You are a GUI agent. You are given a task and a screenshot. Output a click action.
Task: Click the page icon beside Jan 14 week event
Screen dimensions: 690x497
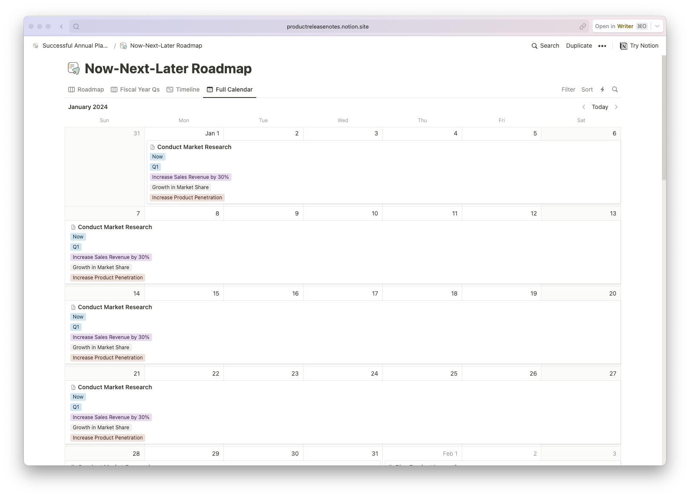(x=73, y=307)
